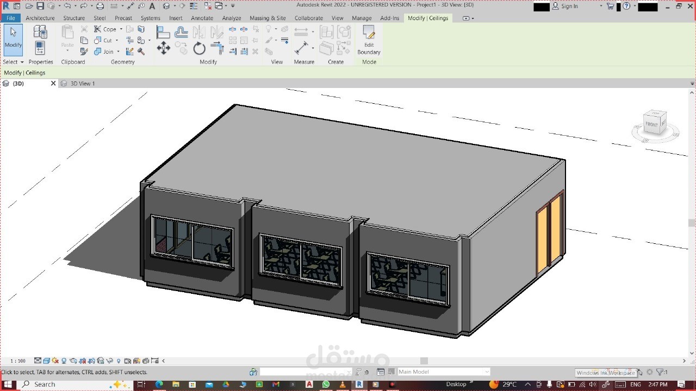Click the Align tool icon

click(163, 32)
